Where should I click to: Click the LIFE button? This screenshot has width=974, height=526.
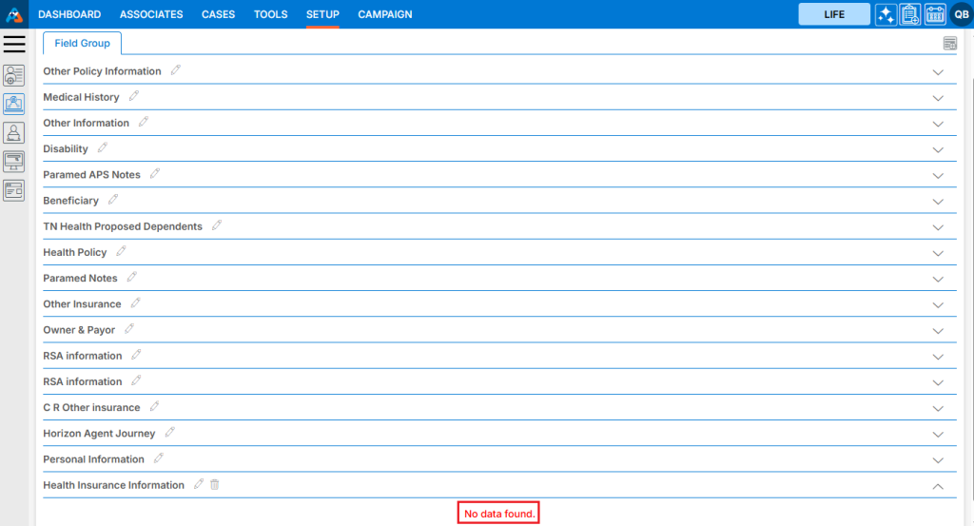coord(834,14)
